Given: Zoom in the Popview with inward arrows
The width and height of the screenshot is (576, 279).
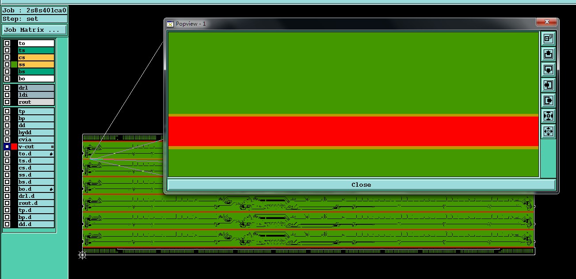Looking at the screenshot, I should (548, 116).
